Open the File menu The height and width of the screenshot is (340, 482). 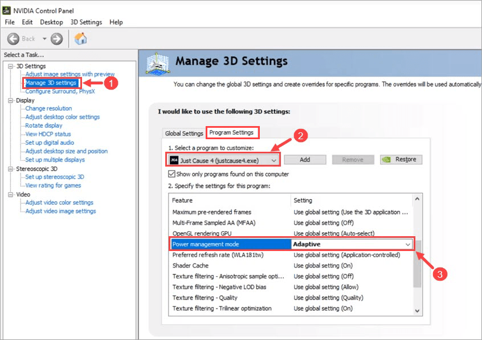(10, 22)
